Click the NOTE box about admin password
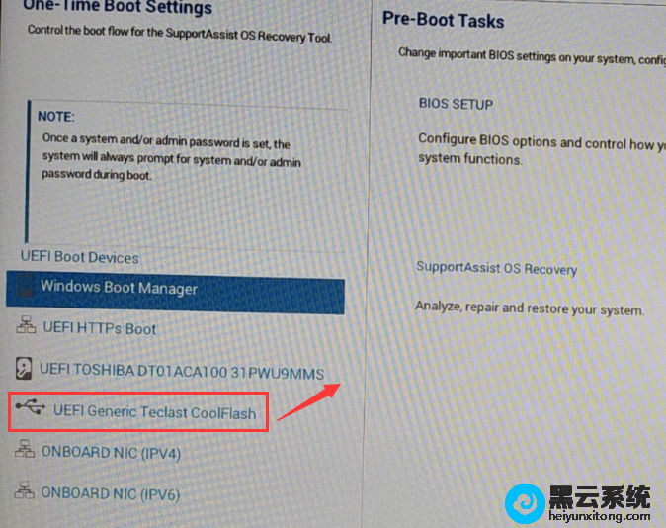The image size is (666, 528). coord(187,172)
